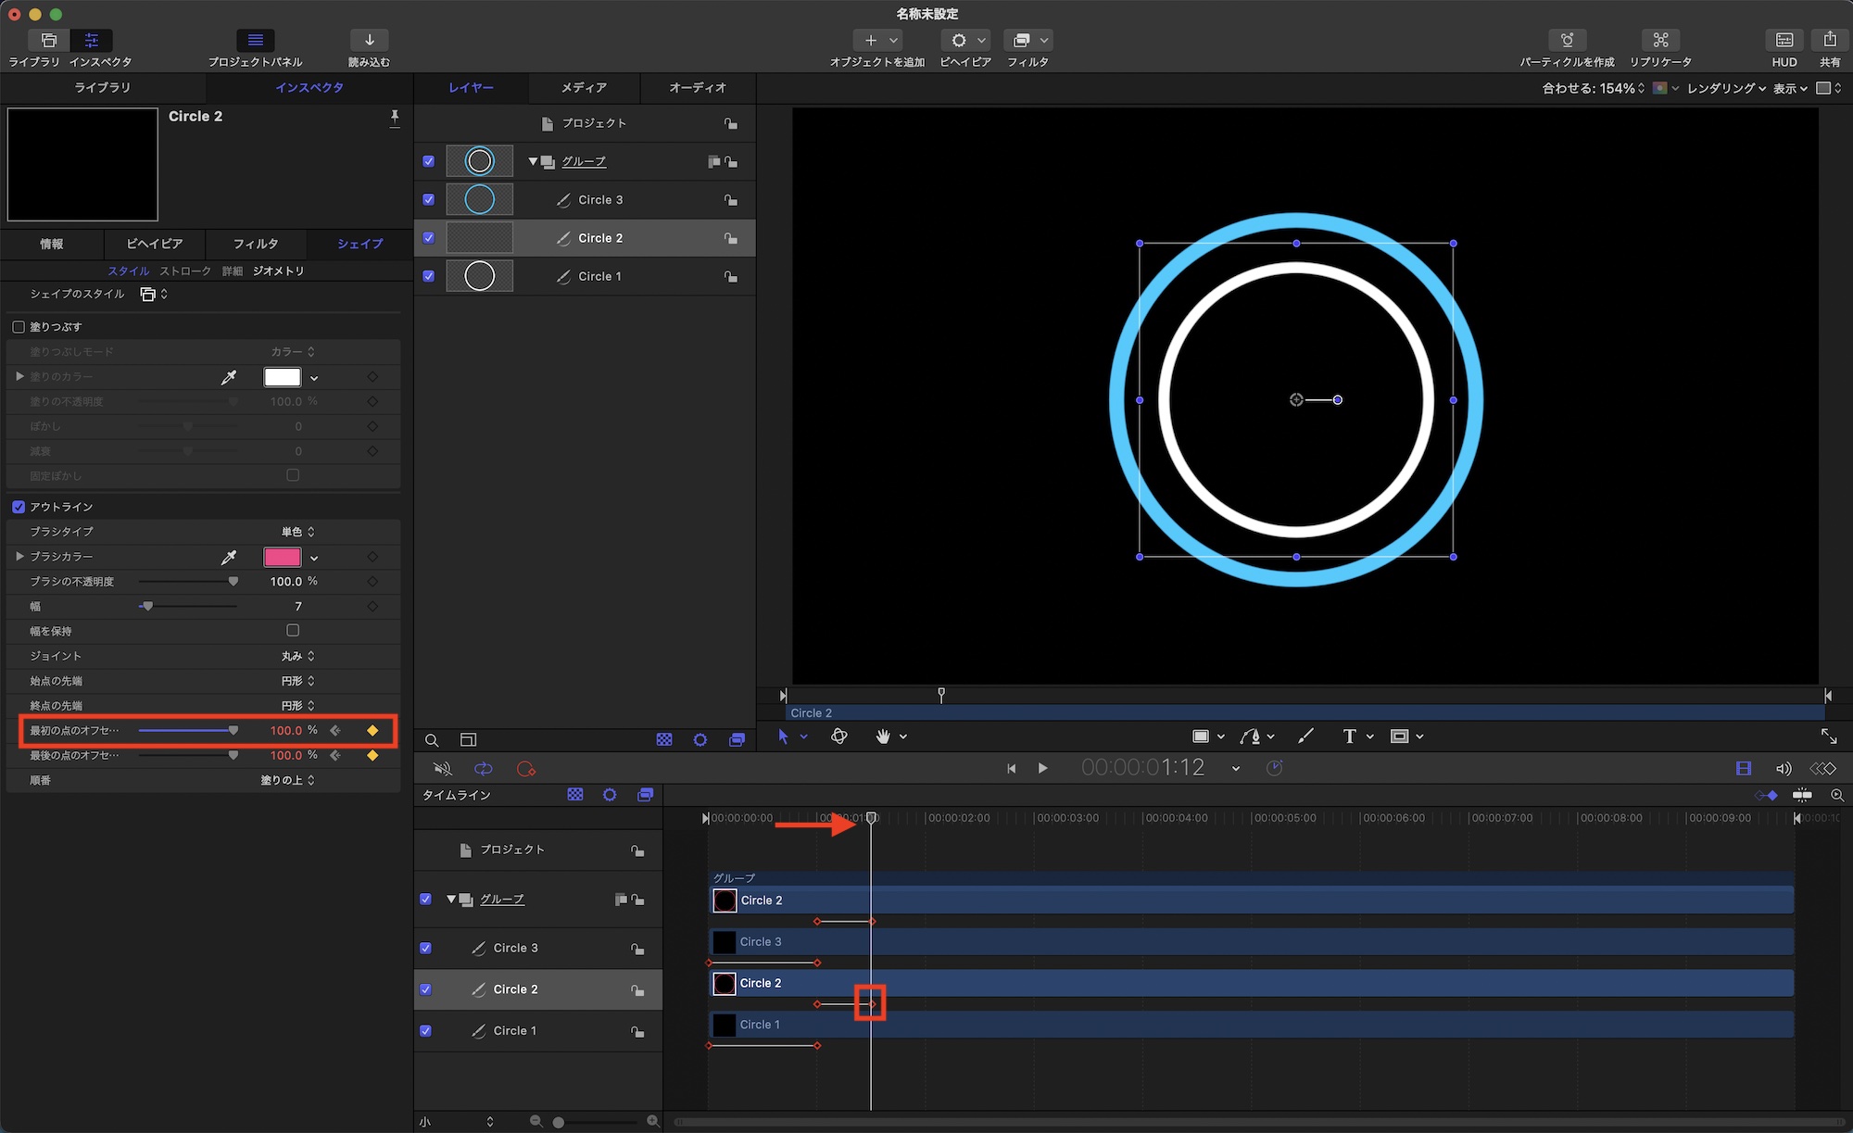This screenshot has height=1133, width=1853.
Task: Expand the brush color disclosure triangle
Action: (19, 557)
